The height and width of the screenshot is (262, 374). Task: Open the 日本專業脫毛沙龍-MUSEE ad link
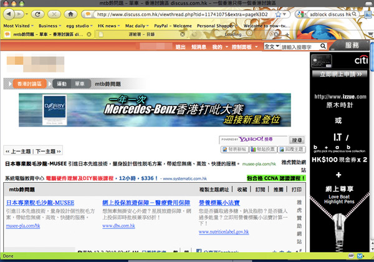pos(40,203)
